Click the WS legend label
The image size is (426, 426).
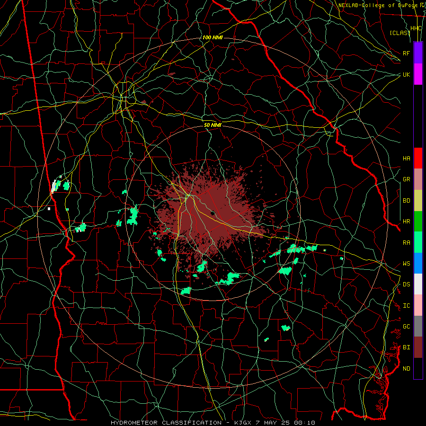coord(406,264)
